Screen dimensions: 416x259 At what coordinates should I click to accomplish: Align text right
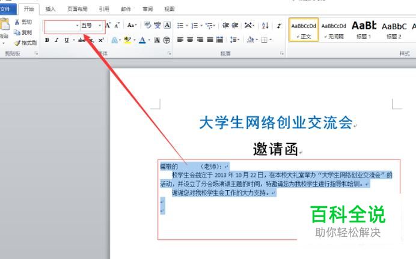[x=200, y=40]
